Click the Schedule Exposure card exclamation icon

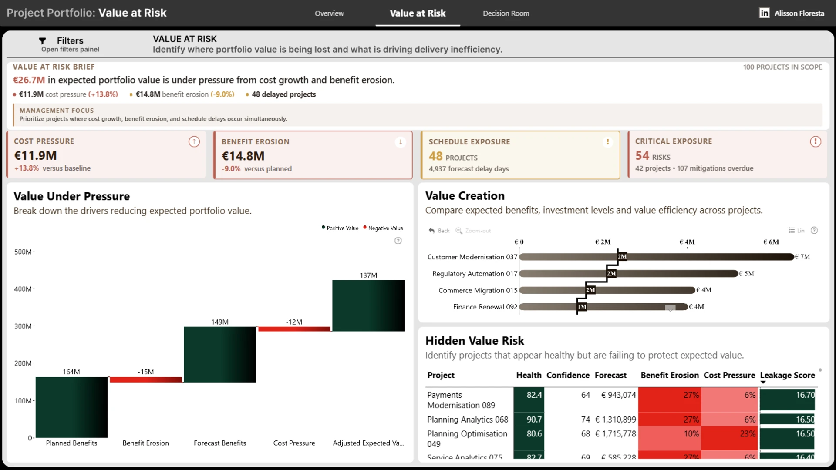coord(608,142)
